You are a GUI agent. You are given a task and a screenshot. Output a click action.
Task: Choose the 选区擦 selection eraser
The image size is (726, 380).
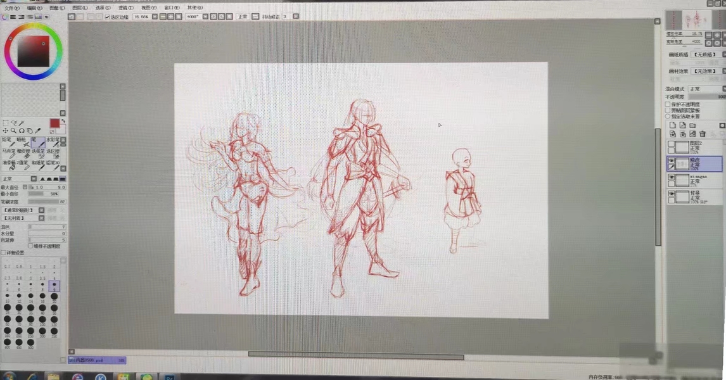coord(53,153)
